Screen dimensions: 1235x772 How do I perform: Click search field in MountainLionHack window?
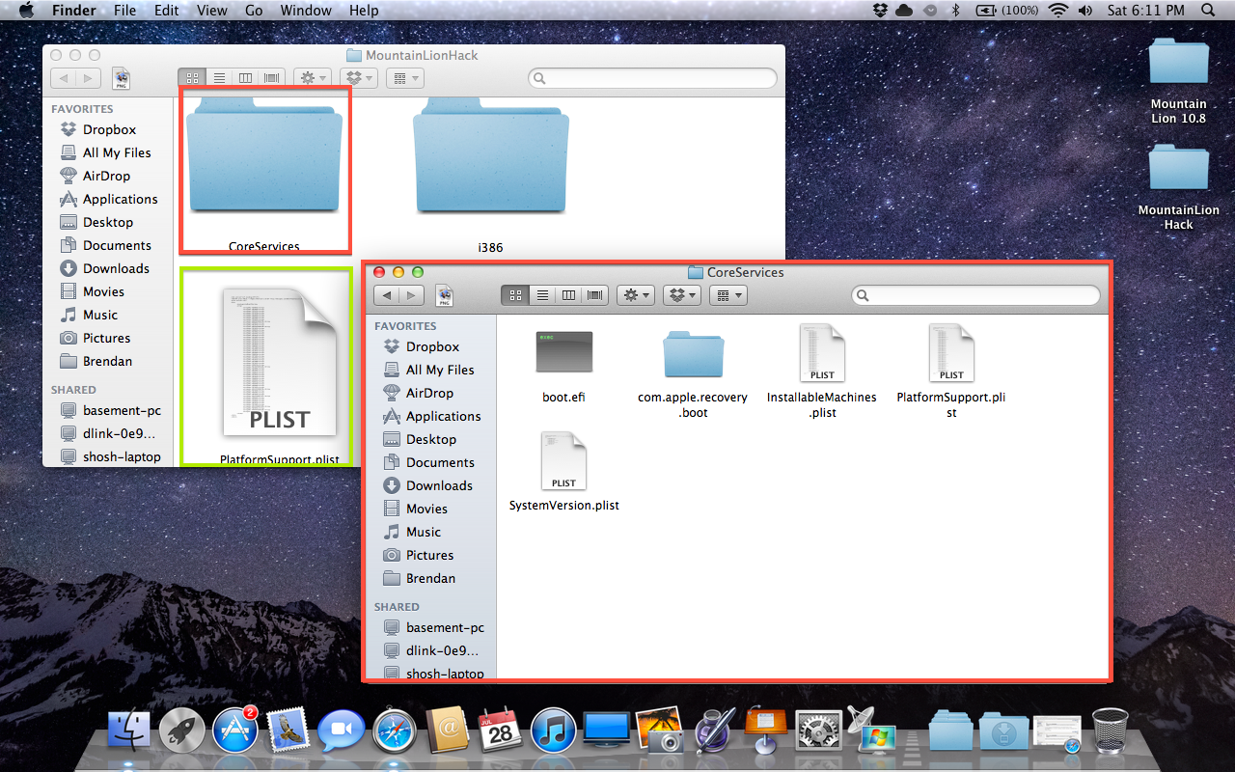pos(652,78)
